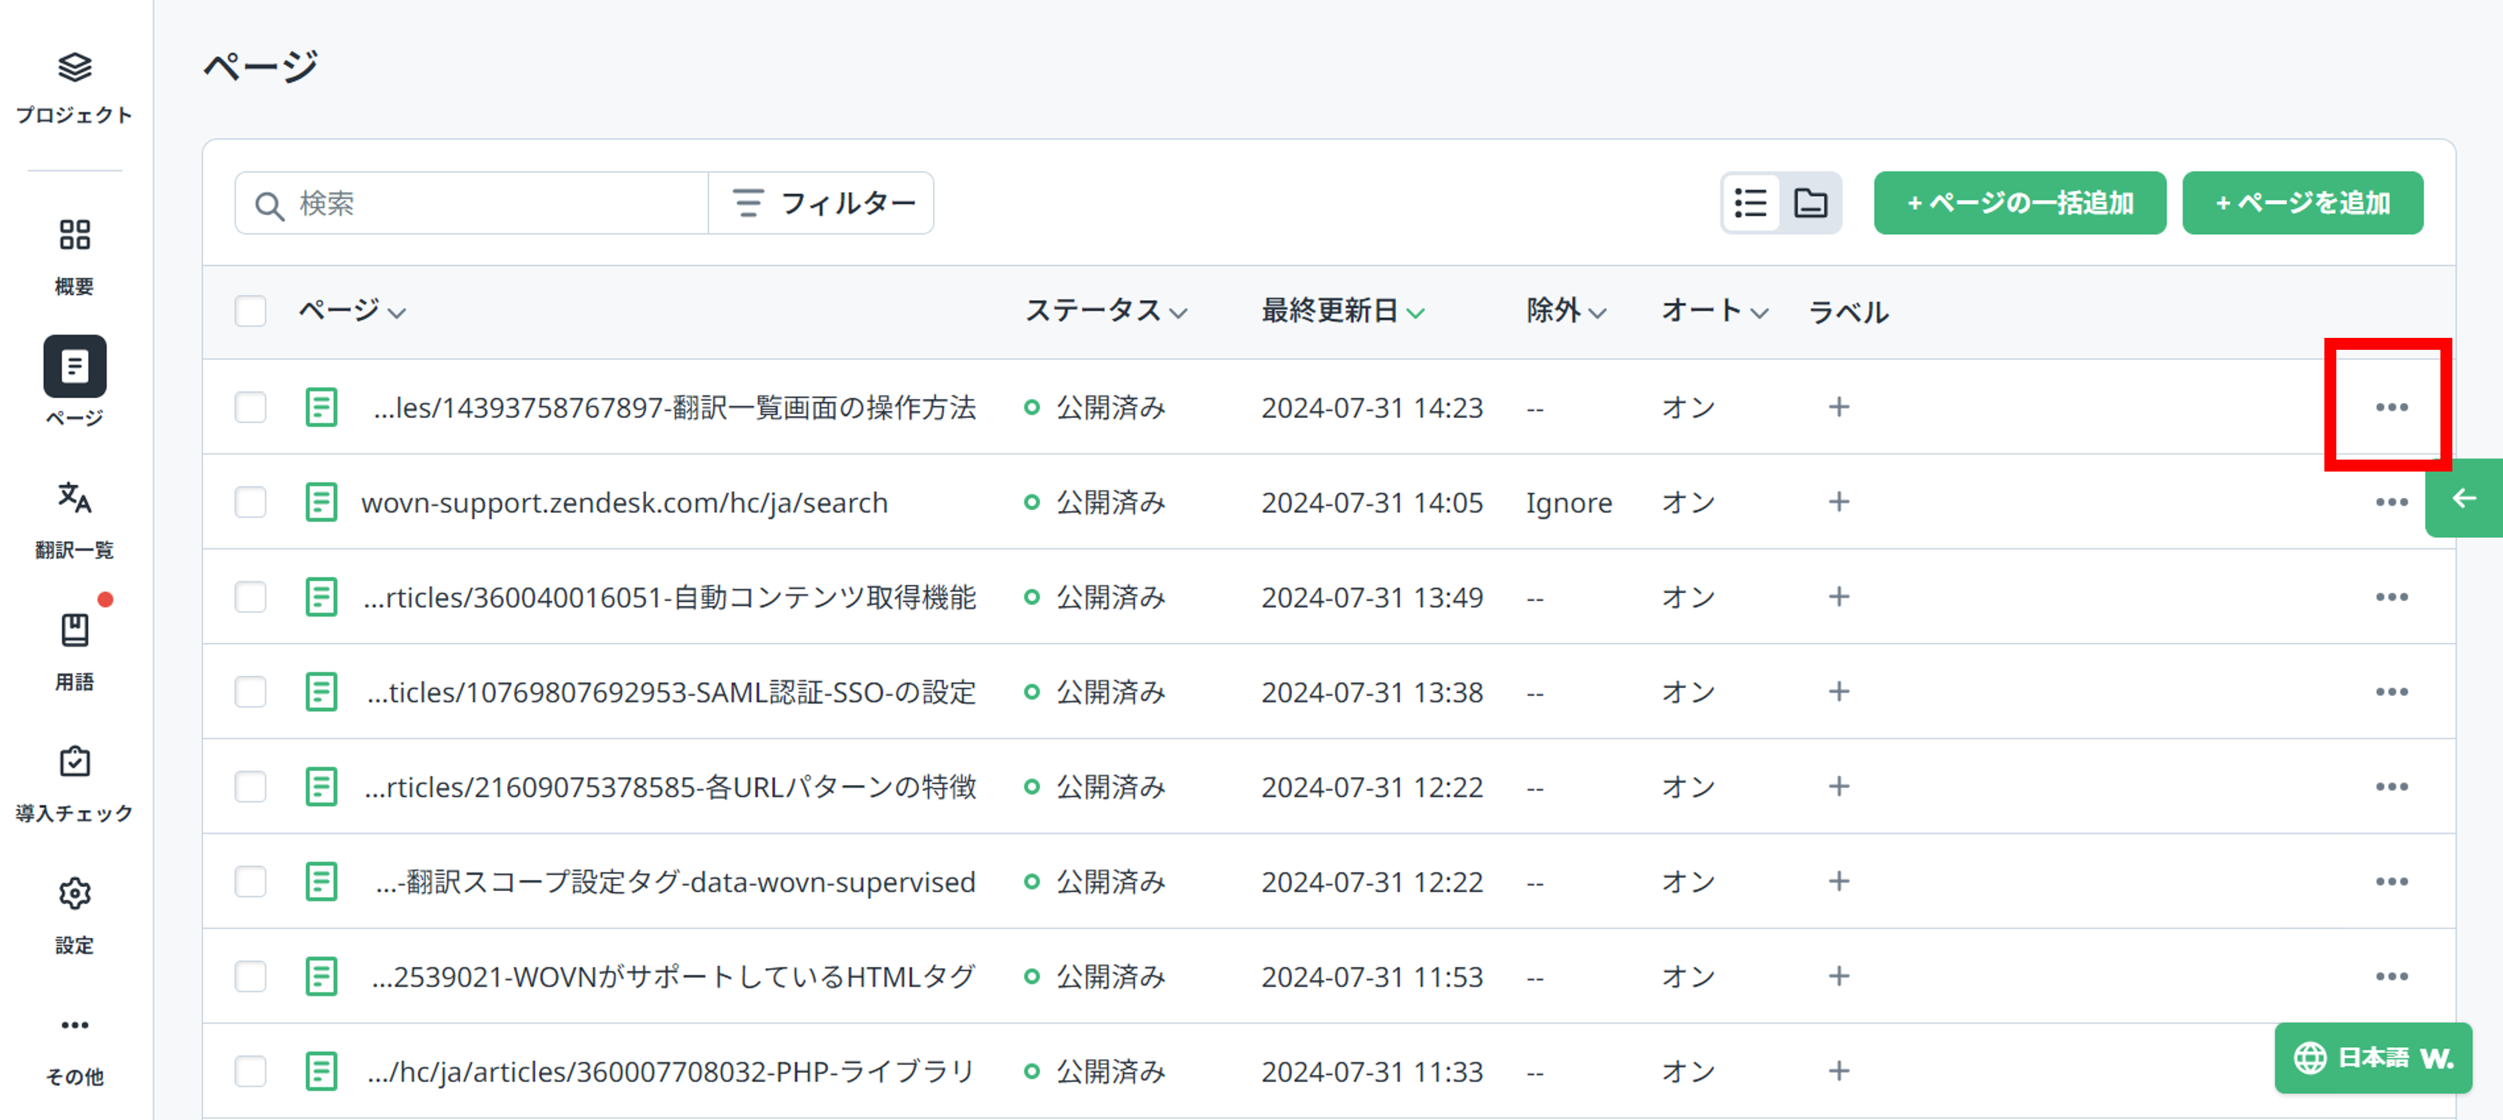Check the select-all checkbox in the table header
The image size is (2503, 1120).
point(250,312)
